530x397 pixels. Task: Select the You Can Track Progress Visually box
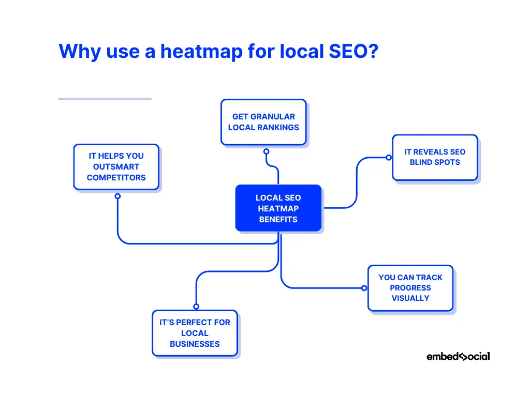click(x=410, y=288)
